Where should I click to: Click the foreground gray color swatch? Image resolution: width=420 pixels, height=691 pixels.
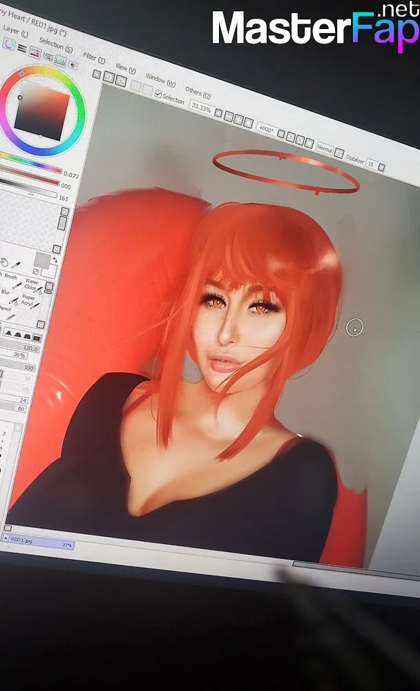pyautogui.click(x=43, y=260)
